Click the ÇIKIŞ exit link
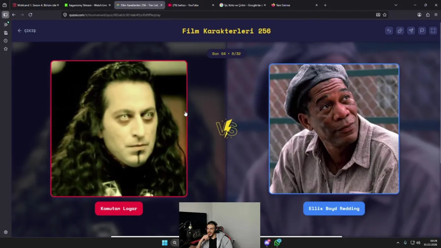441x248 pixels. coord(27,31)
